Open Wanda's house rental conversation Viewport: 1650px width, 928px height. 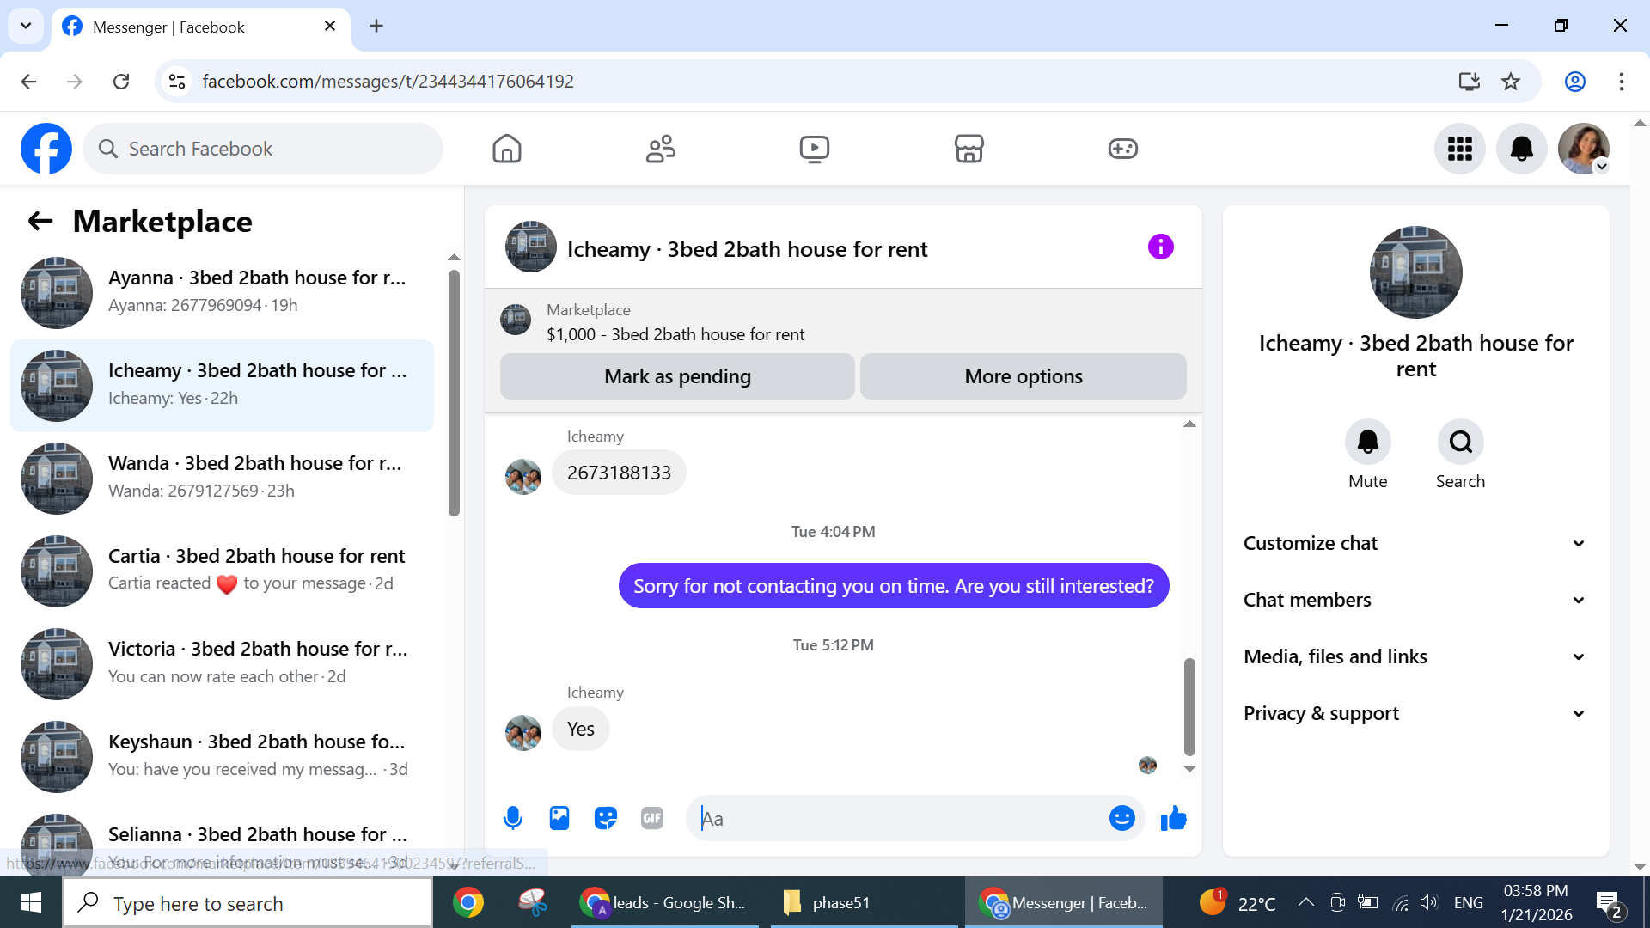pyautogui.click(x=223, y=477)
